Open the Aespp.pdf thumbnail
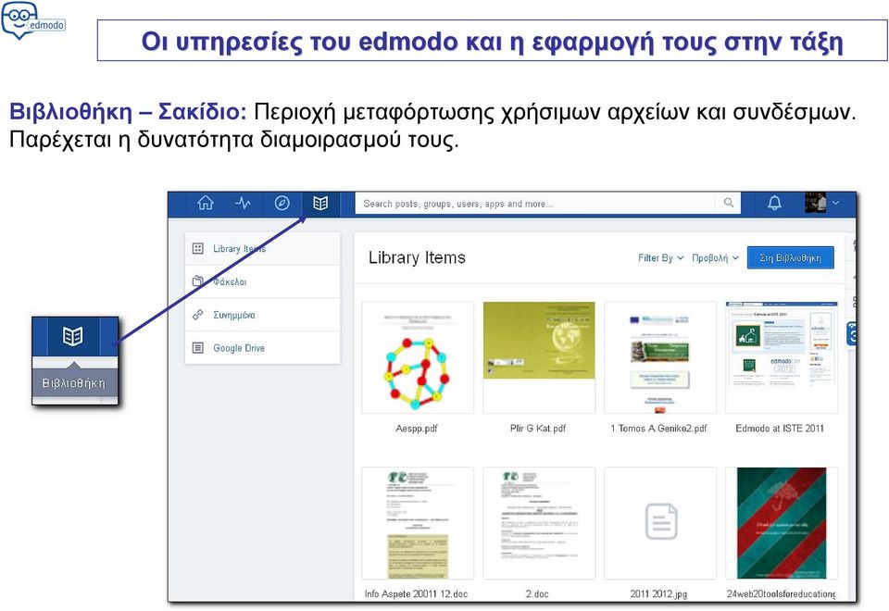 418,357
